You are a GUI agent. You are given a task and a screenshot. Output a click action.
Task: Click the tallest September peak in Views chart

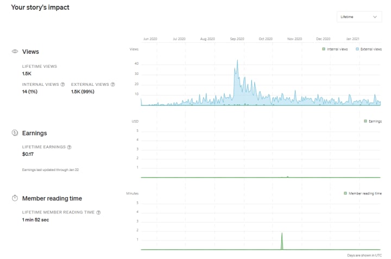click(237, 60)
